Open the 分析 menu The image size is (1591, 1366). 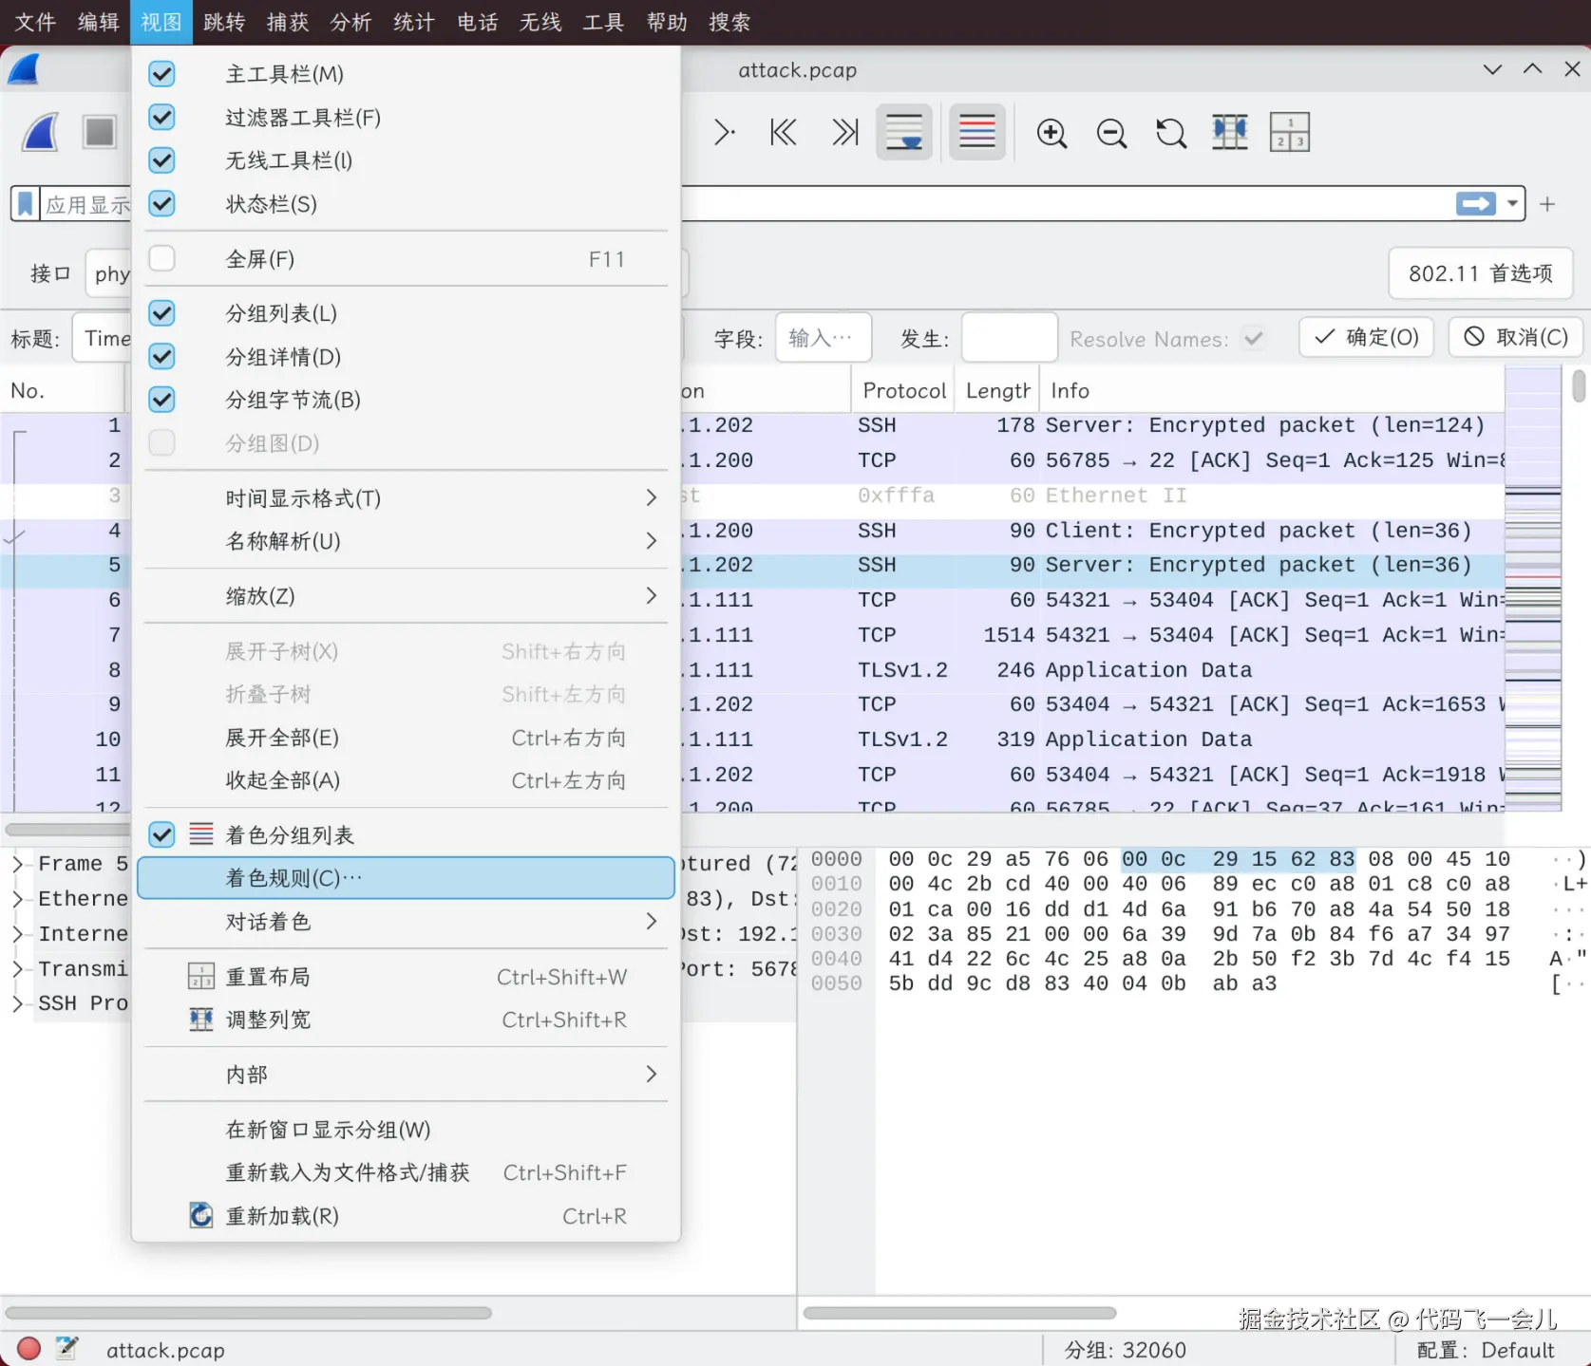[350, 22]
